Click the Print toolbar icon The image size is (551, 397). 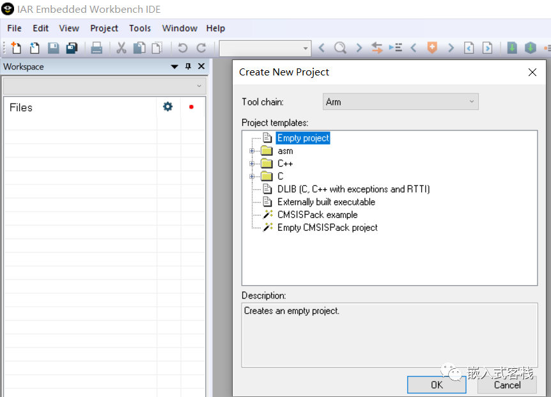97,48
